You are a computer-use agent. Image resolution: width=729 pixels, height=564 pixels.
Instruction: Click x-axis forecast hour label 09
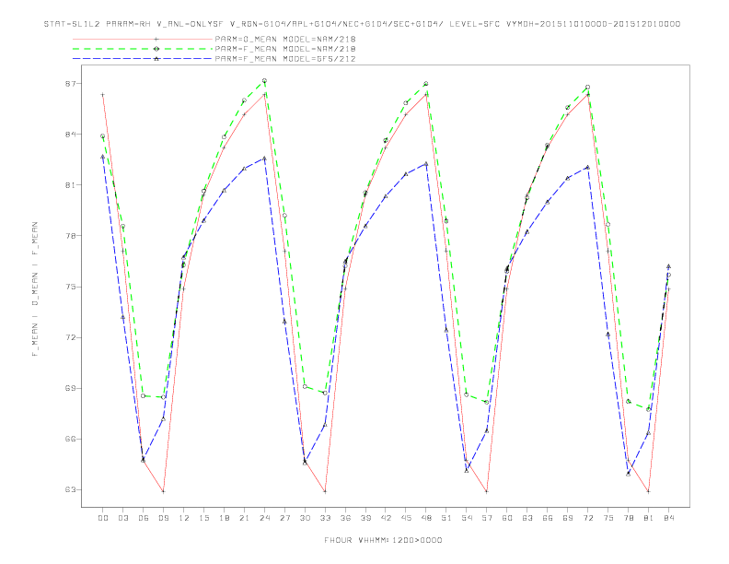click(x=164, y=518)
